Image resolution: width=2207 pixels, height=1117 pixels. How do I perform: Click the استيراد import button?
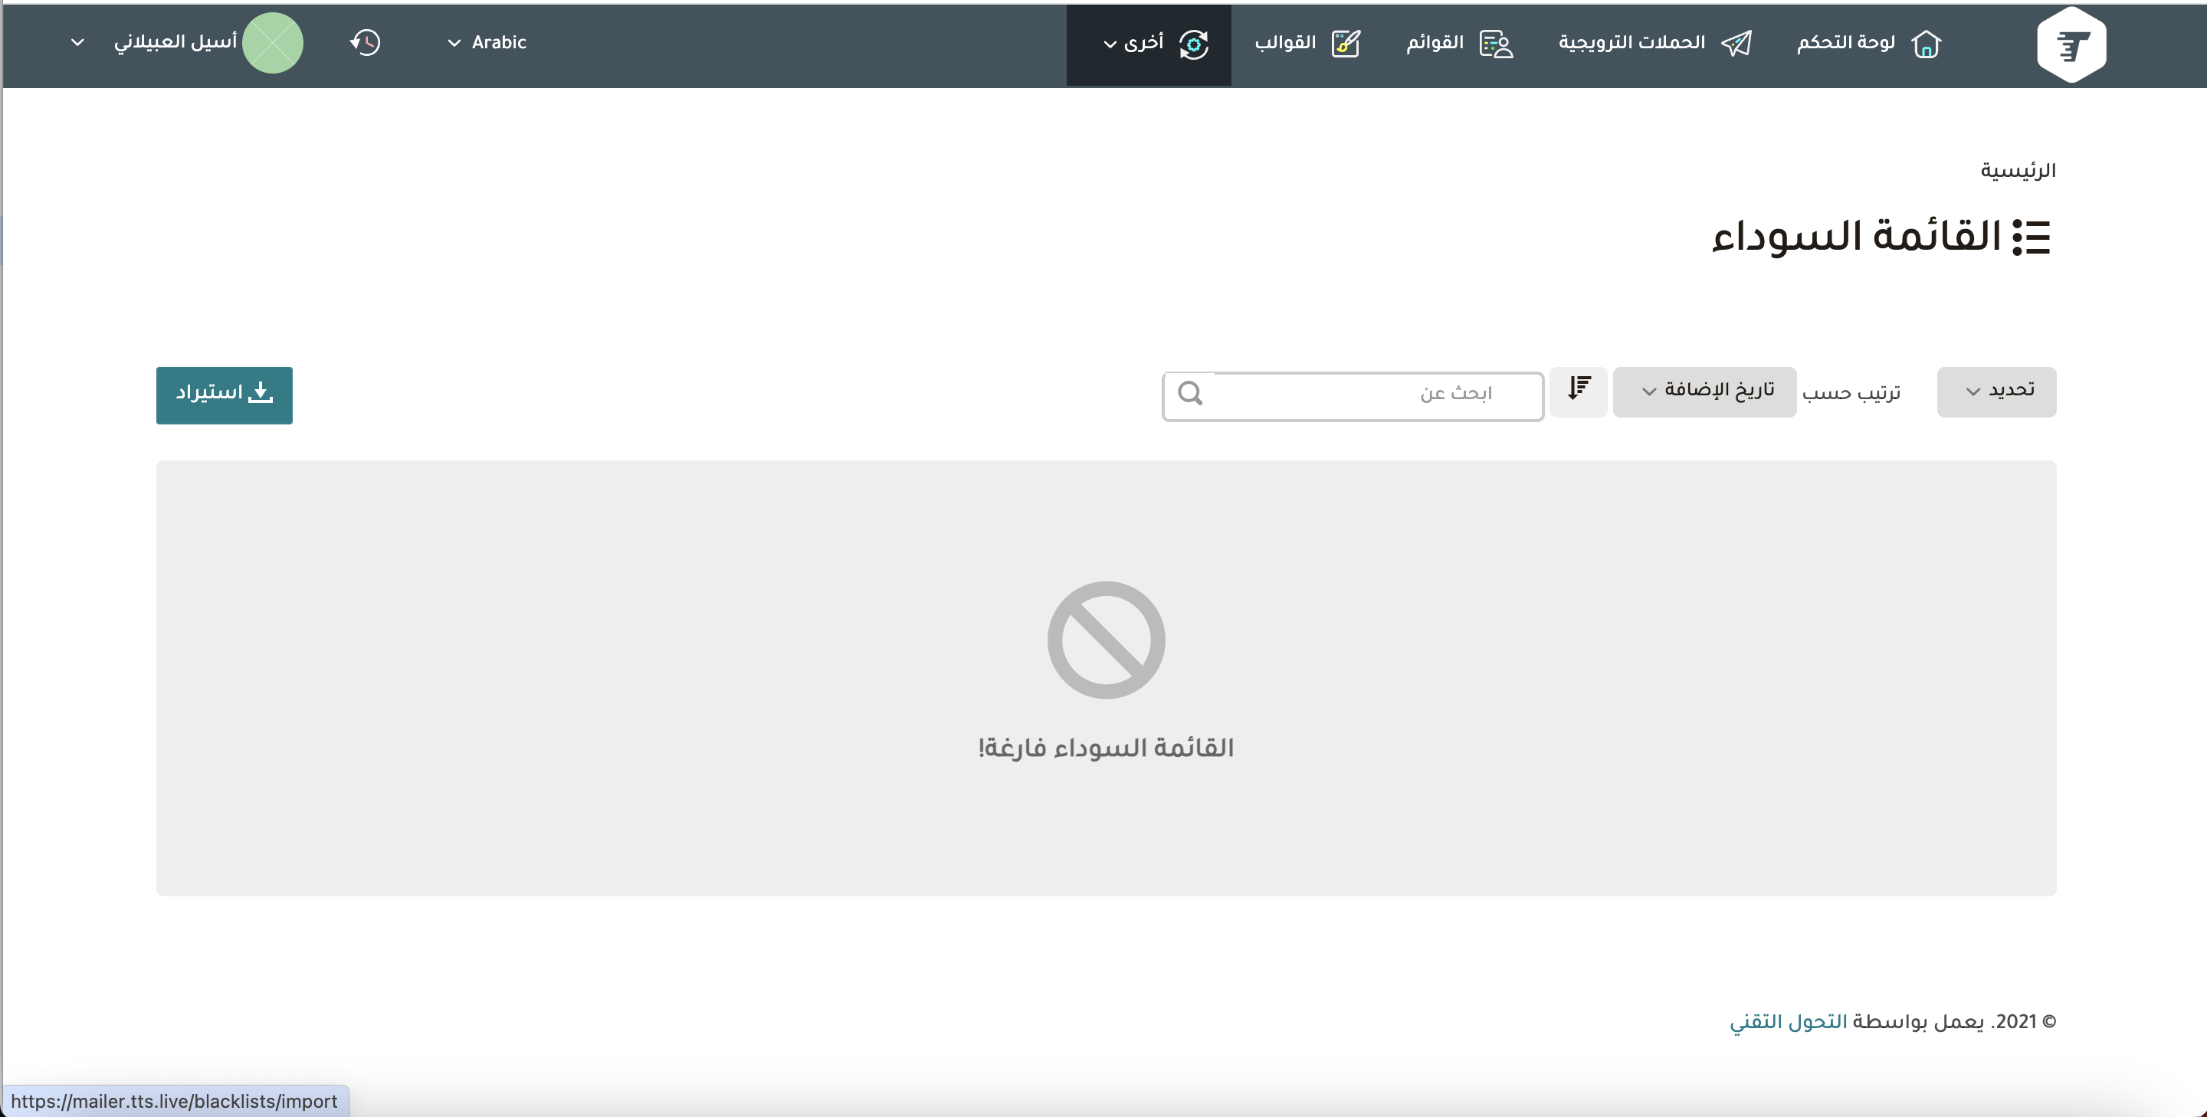coord(224,395)
